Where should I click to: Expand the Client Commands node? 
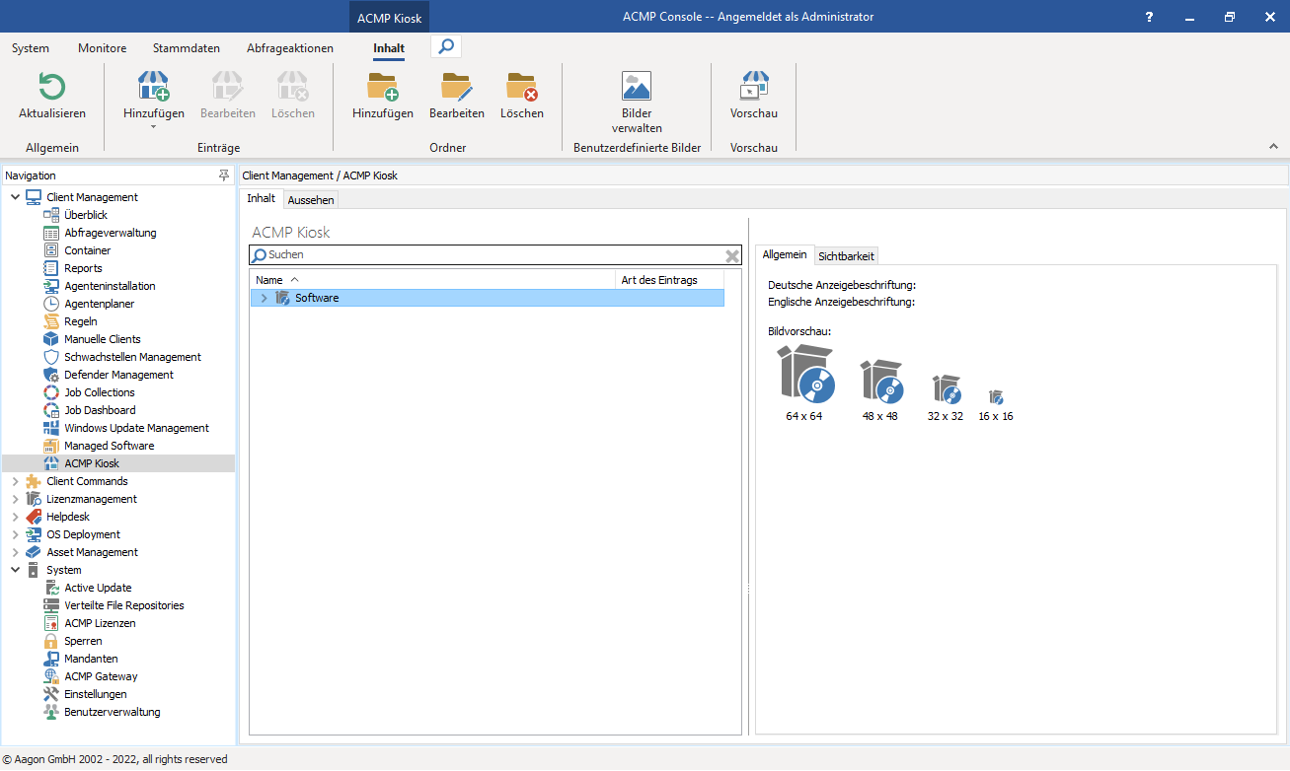[x=15, y=481]
